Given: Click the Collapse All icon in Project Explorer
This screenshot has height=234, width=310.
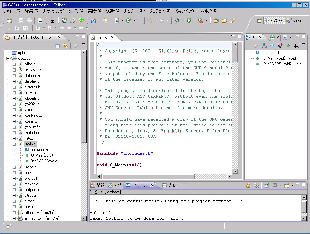Looking at the screenshot, I should (x=58, y=46).
